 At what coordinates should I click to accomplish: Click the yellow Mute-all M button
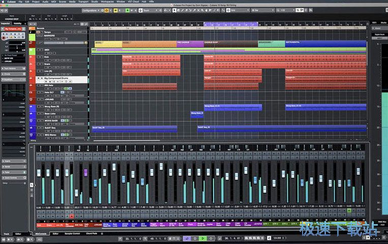[115, 10]
